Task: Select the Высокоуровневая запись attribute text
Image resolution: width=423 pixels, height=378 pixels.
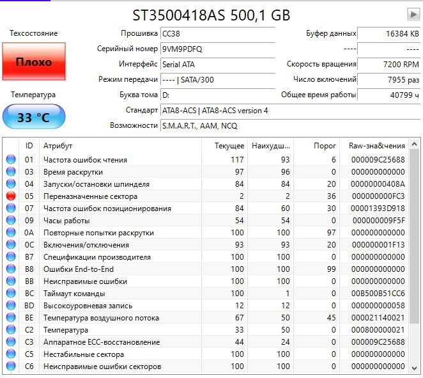Action: pos(88,306)
